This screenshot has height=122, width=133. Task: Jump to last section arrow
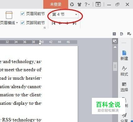pyautogui.click(x=74, y=23)
